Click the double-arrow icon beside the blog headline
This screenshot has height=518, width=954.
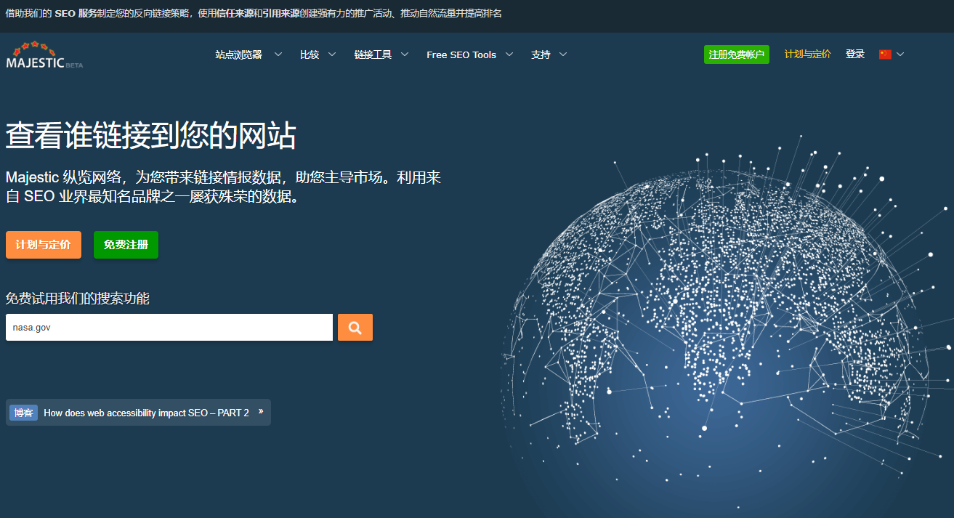pyautogui.click(x=261, y=411)
